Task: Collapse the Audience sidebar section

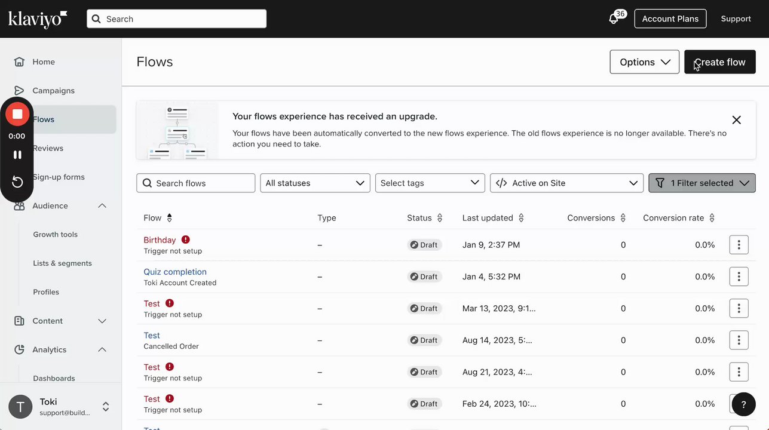Action: pos(102,206)
